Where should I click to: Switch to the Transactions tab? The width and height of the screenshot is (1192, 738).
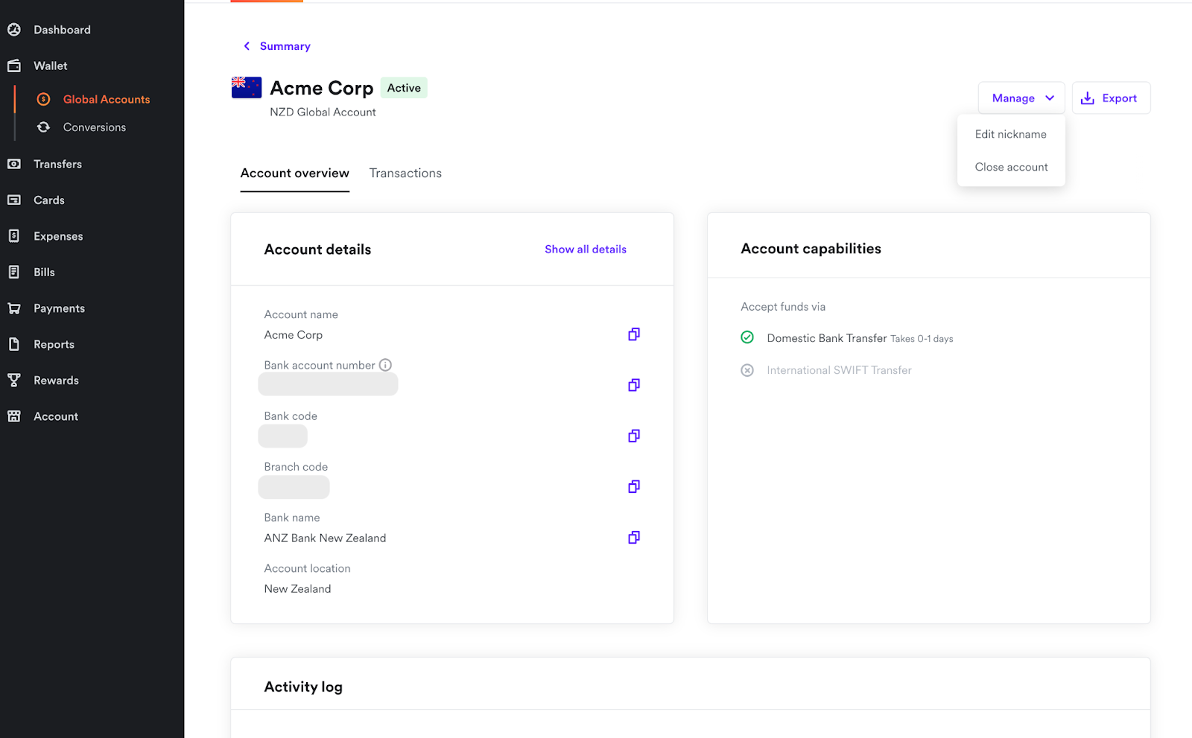click(x=405, y=174)
